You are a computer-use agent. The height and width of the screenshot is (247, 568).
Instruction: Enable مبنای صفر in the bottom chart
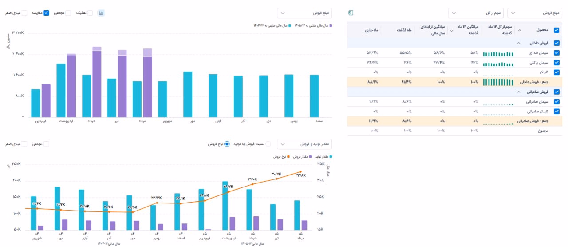pyautogui.click(x=24, y=144)
